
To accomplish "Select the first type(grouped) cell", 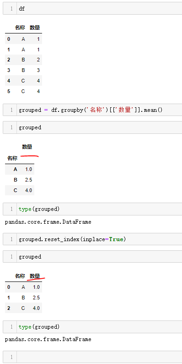I will click(x=93, y=209).
